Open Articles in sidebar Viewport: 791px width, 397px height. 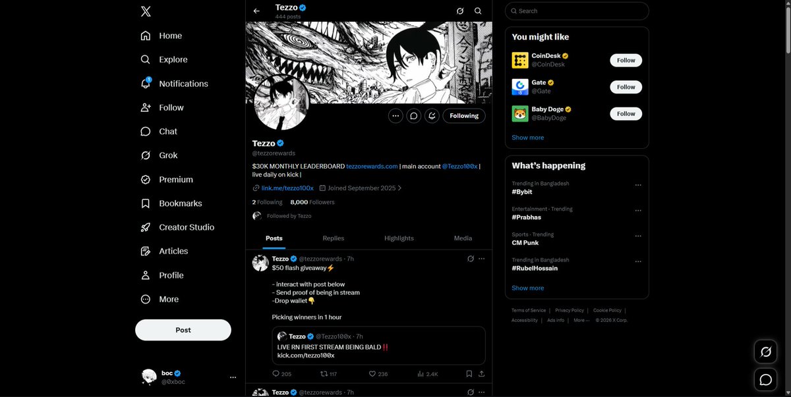point(165,251)
